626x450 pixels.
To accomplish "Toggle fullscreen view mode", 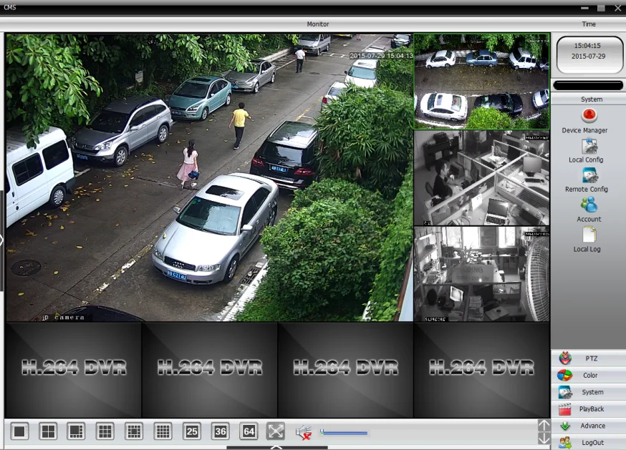I will 276,431.
